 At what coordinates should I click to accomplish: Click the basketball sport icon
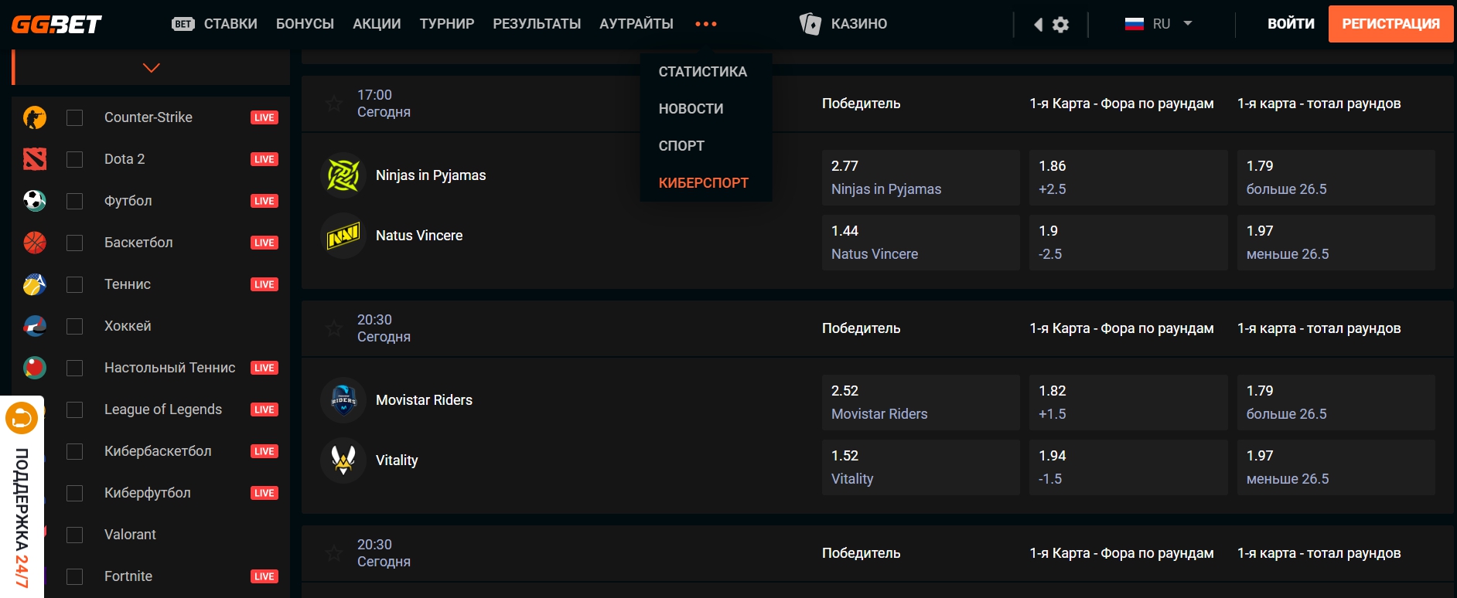(35, 243)
